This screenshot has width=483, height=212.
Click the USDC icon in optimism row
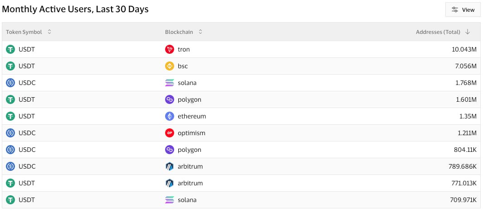[x=10, y=133]
